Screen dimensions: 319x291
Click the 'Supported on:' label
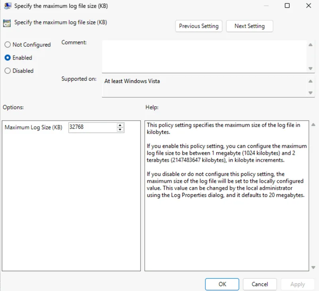click(79, 79)
